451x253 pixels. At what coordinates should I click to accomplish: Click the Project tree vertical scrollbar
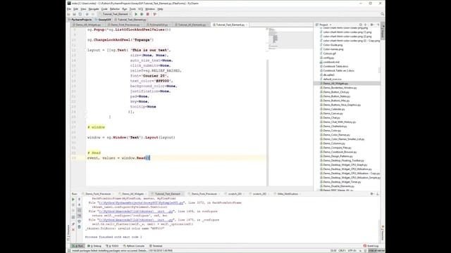point(379,70)
